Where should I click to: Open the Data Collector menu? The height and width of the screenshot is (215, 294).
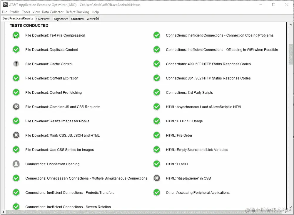coord(53,12)
